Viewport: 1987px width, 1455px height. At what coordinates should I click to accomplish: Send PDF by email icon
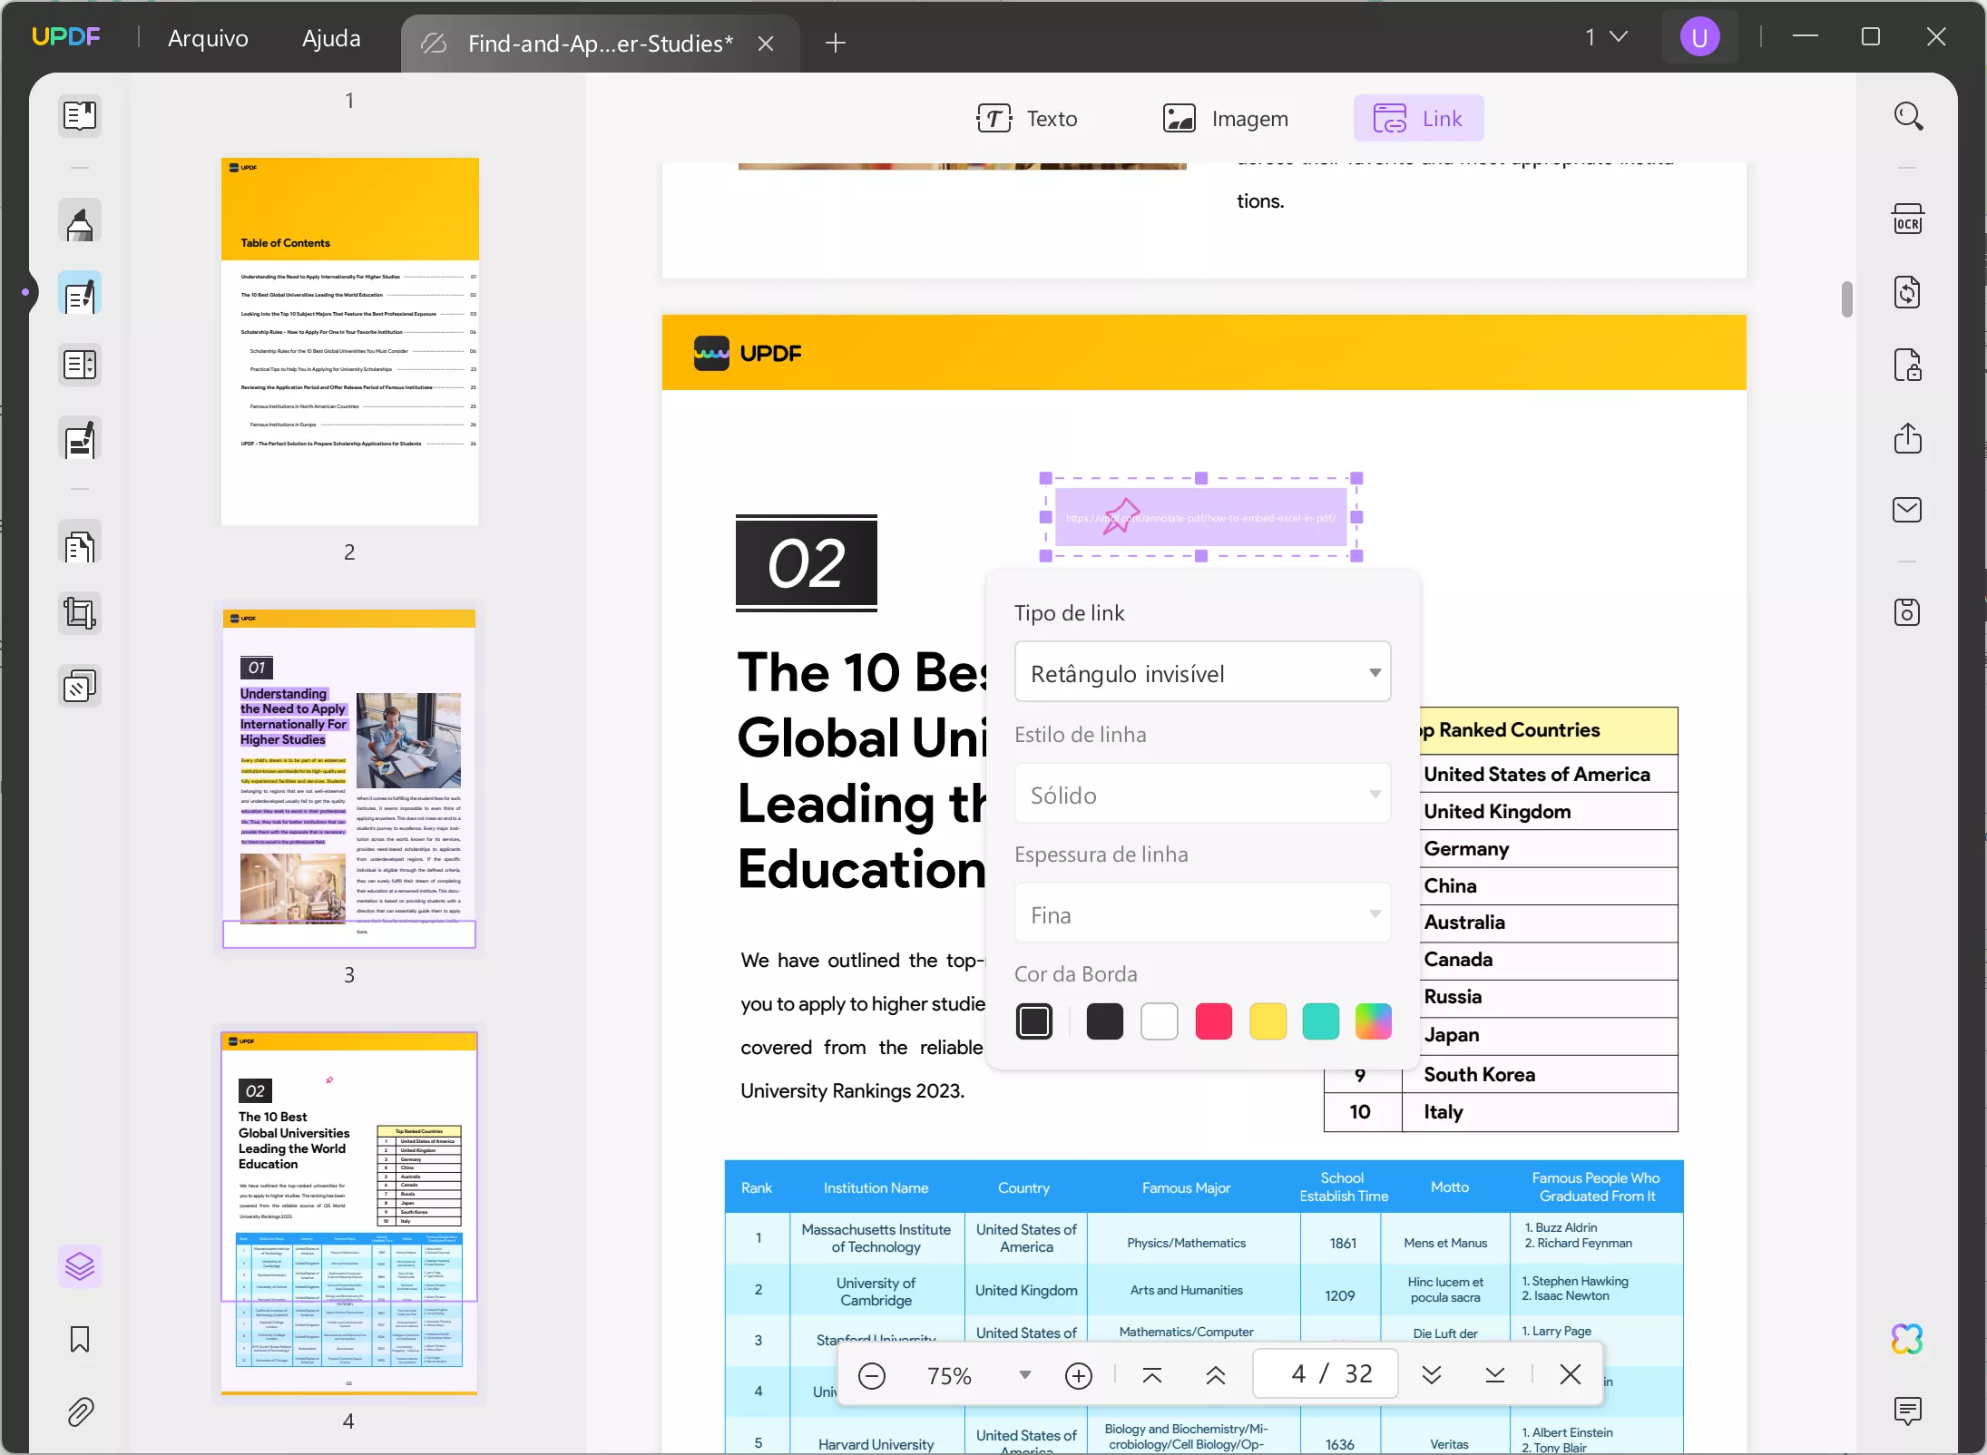point(1906,510)
